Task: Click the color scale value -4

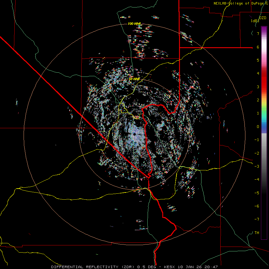Action: [x=257, y=180]
